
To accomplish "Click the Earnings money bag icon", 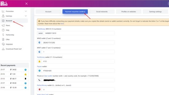I will pos(3,16).
